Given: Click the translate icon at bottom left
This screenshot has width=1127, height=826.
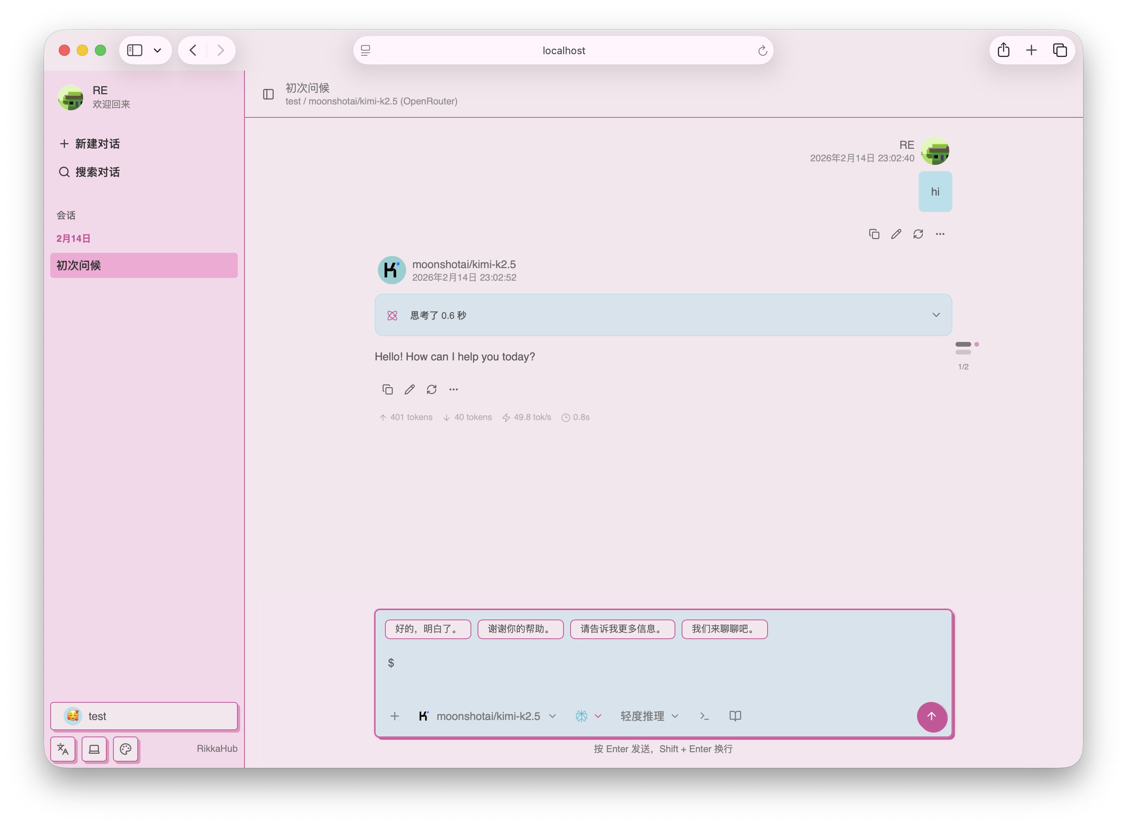Looking at the screenshot, I should click(x=63, y=749).
